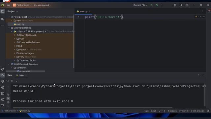Rerun main with the rerun icon
Viewport: 211px width, 119px height.
coord(8,81)
